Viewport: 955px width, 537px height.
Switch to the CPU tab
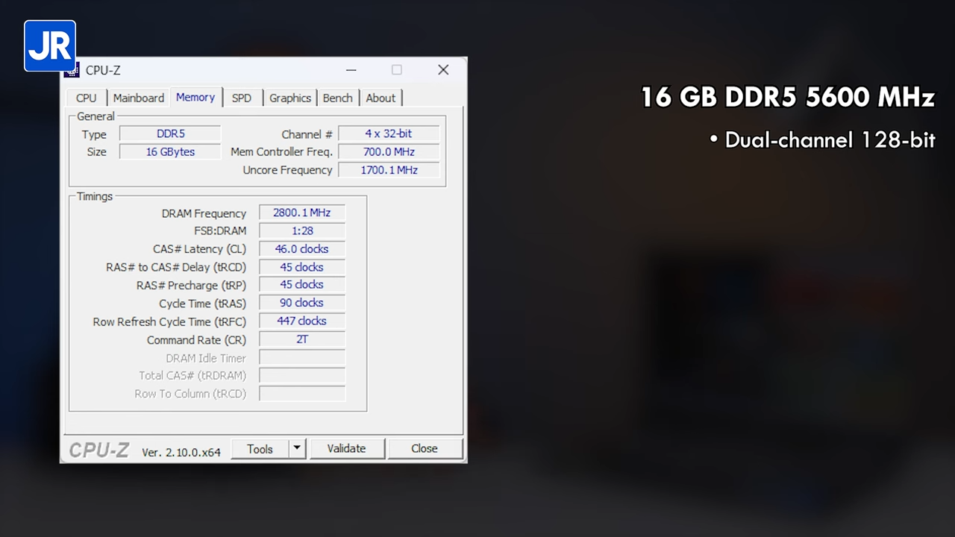click(86, 98)
